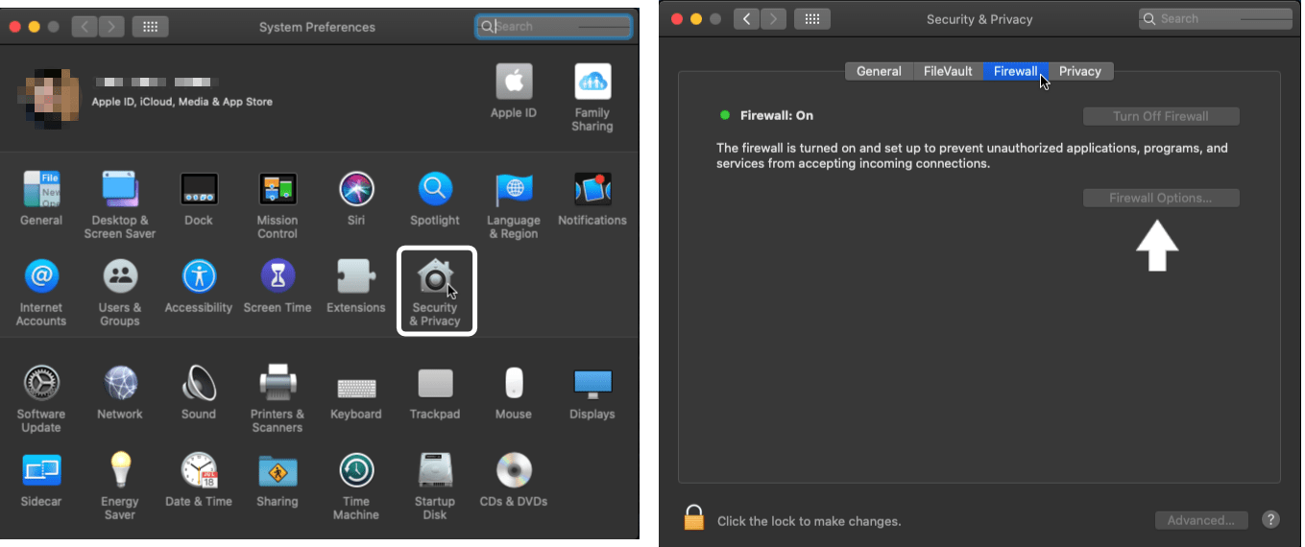Open Mission Control preferences
The height and width of the screenshot is (547, 1305).
(278, 205)
